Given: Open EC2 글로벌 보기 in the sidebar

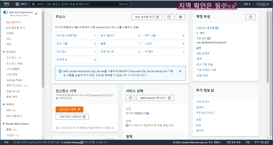Looking at the screenshot, I should point(16,28).
